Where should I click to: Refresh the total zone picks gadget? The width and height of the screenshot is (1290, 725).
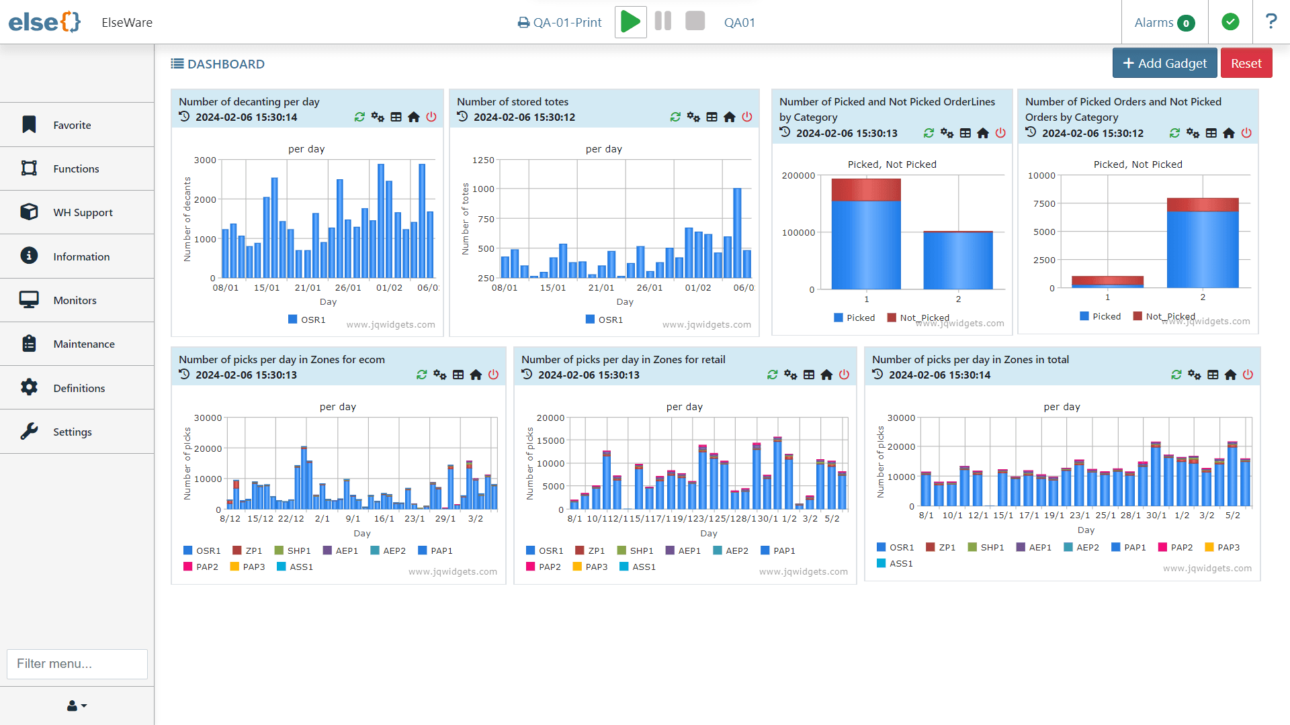point(1176,375)
